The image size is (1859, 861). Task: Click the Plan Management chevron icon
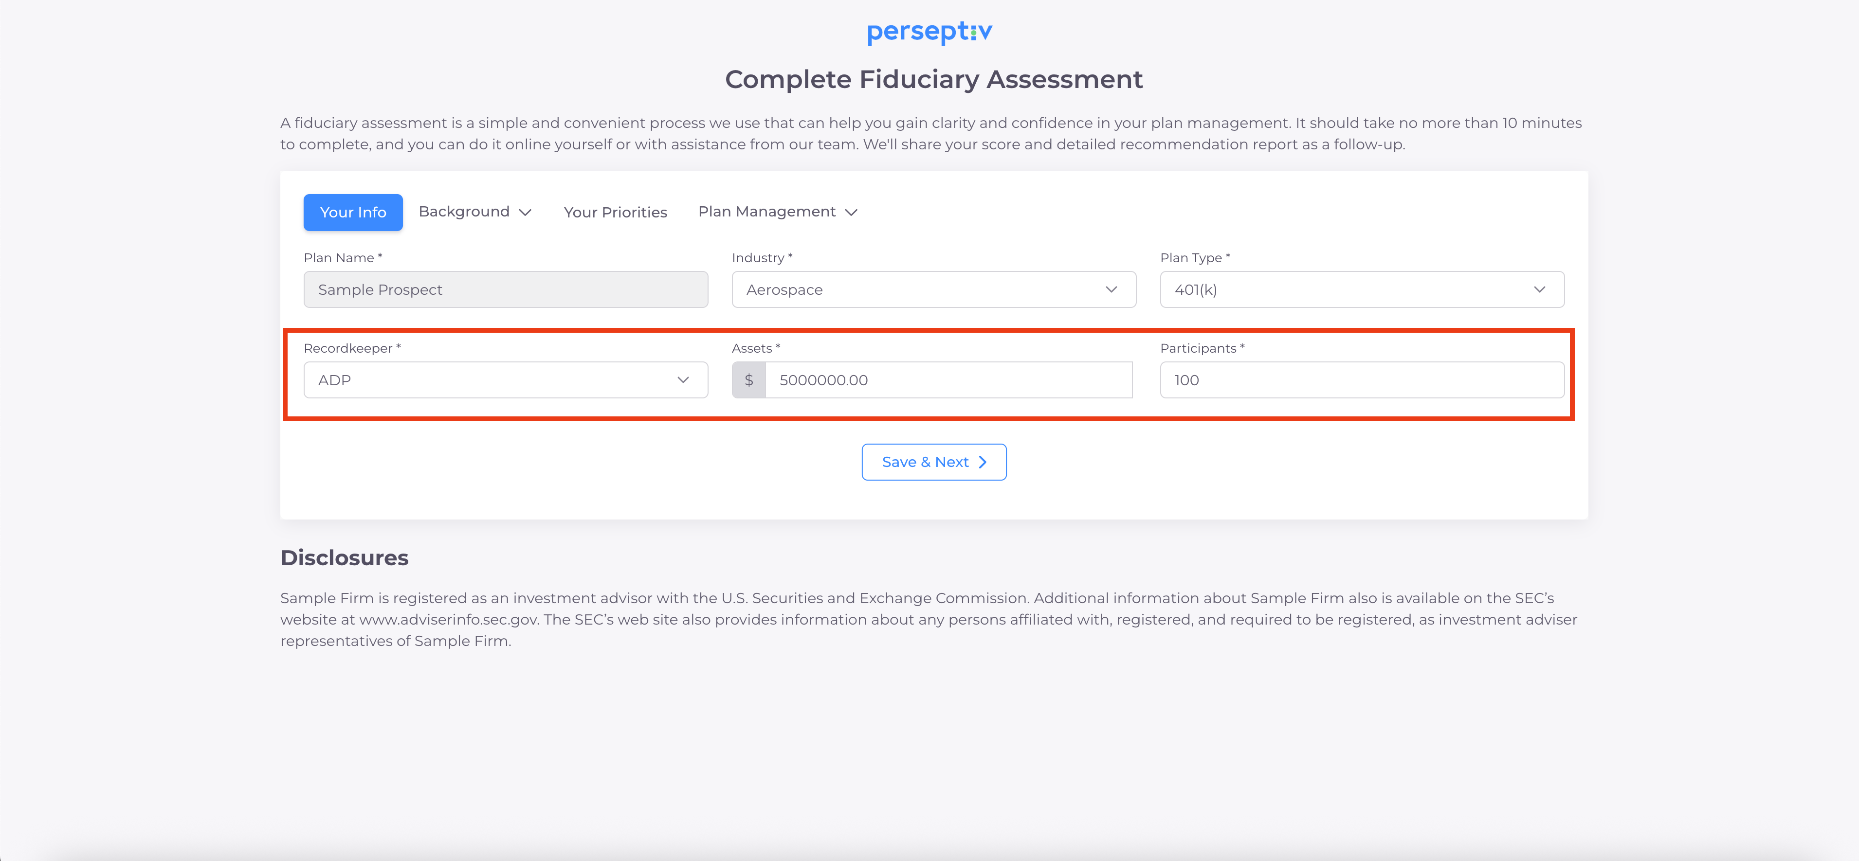click(x=852, y=212)
